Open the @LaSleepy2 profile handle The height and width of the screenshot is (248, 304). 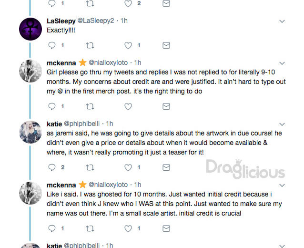pos(96,21)
